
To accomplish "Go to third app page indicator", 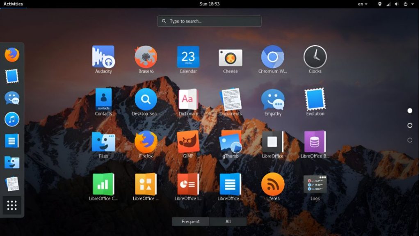I will click(x=410, y=140).
